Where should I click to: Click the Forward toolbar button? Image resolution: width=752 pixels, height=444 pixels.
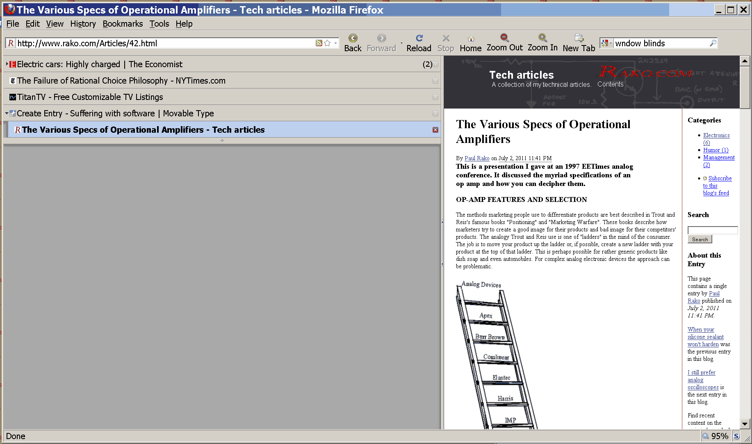pyautogui.click(x=381, y=43)
